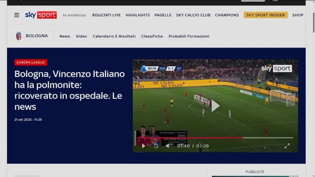Open the SHOP link
Image resolution: width=315 pixels, height=177 pixels.
click(298, 15)
